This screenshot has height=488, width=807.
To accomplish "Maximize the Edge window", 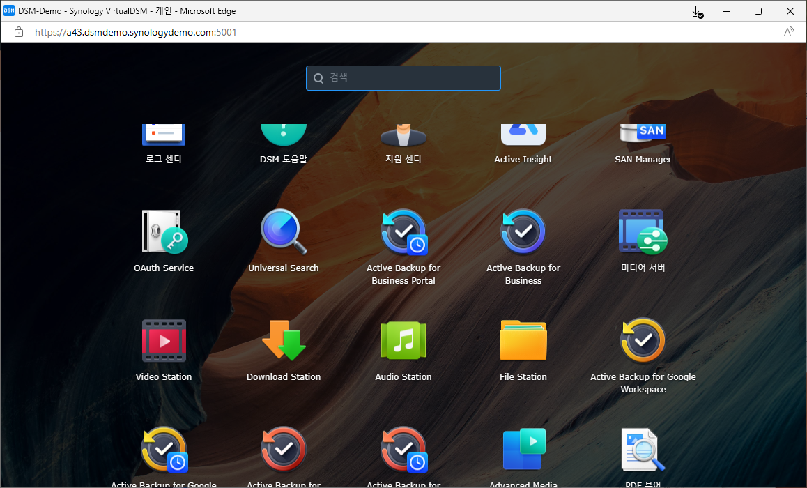I will [x=758, y=11].
